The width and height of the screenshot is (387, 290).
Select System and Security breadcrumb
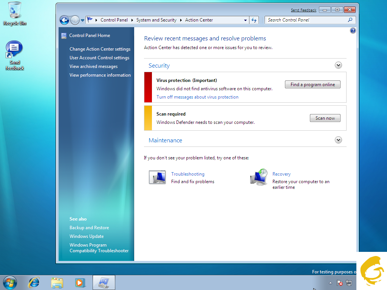click(156, 20)
